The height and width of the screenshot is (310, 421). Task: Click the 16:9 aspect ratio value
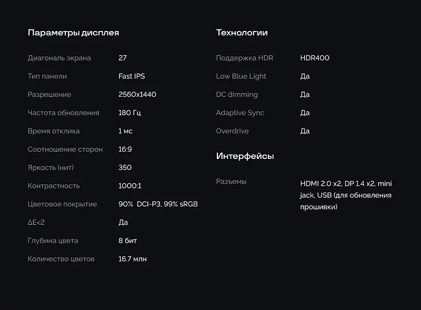[x=125, y=149]
